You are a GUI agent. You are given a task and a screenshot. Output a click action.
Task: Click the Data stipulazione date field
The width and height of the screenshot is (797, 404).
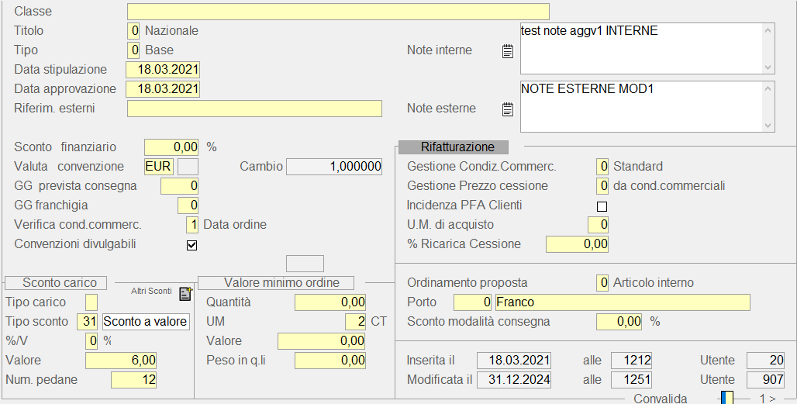(x=163, y=70)
